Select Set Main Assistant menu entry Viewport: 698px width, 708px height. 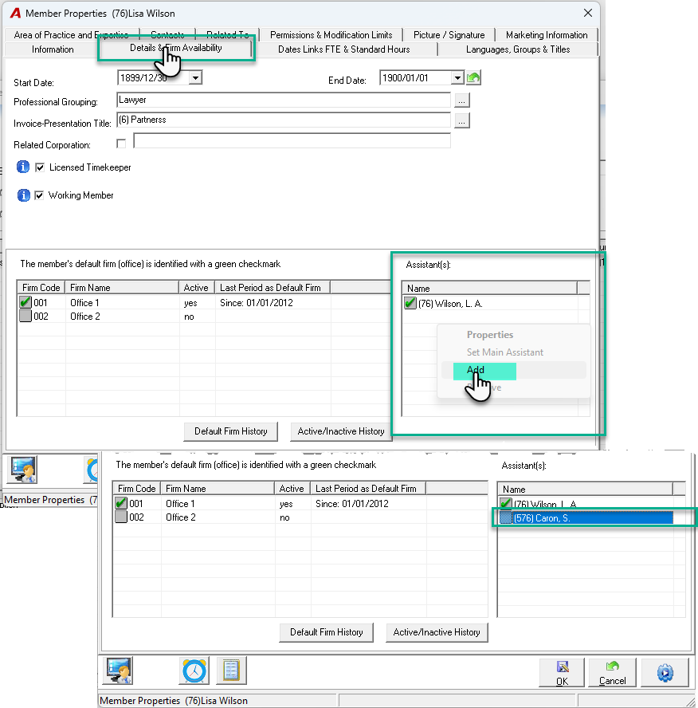tap(513, 352)
